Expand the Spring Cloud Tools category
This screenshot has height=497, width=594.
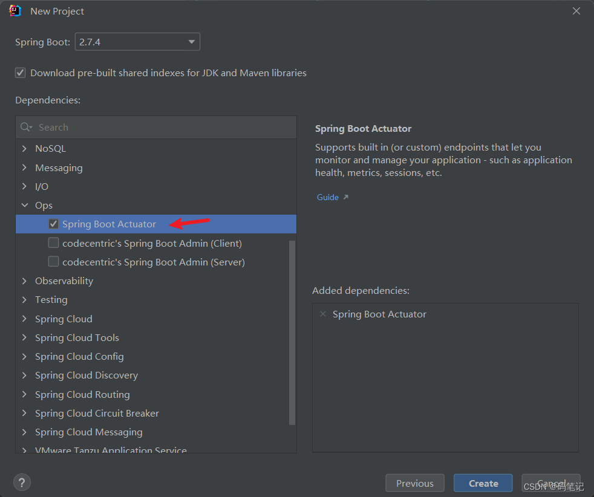click(25, 337)
